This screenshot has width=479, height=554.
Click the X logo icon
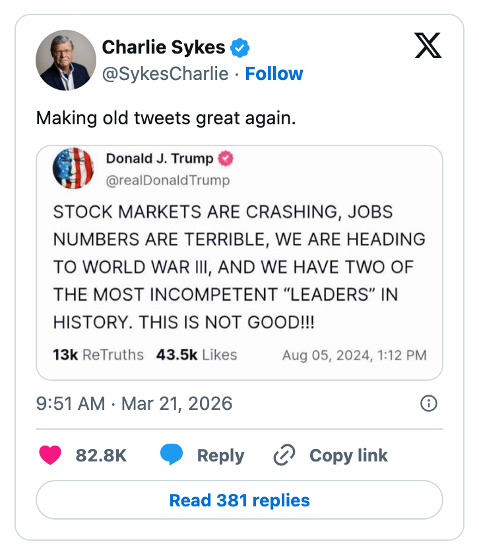428,46
